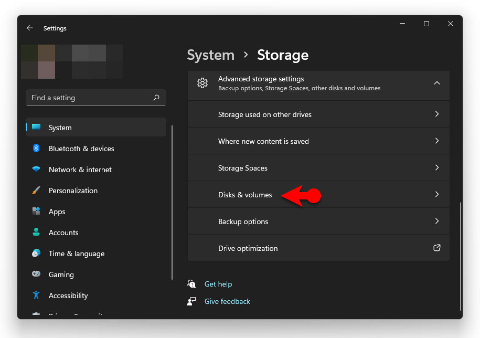This screenshot has width=480, height=338.
Task: Expand Storage Spaces with its chevron
Action: [436, 168]
